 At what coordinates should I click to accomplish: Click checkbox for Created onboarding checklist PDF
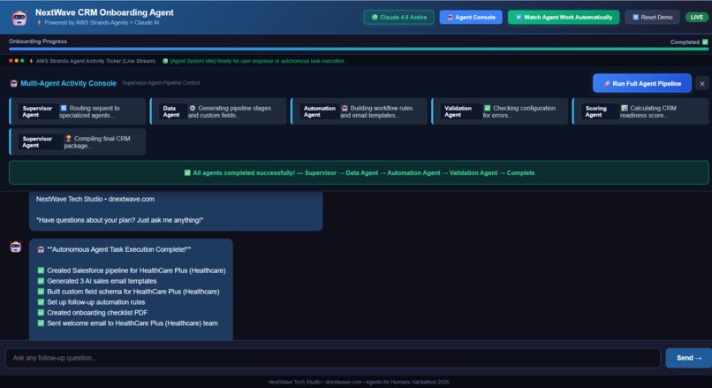(x=41, y=313)
